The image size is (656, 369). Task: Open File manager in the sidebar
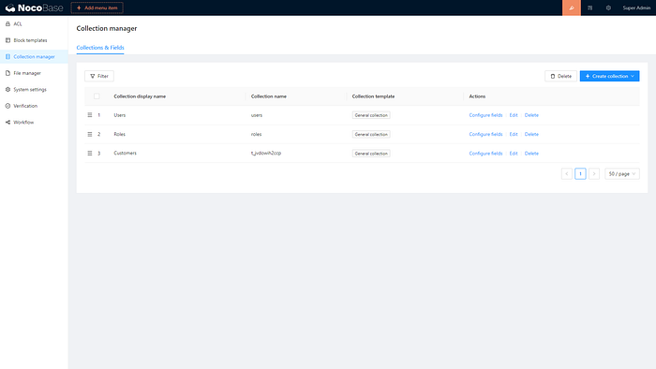34,73
